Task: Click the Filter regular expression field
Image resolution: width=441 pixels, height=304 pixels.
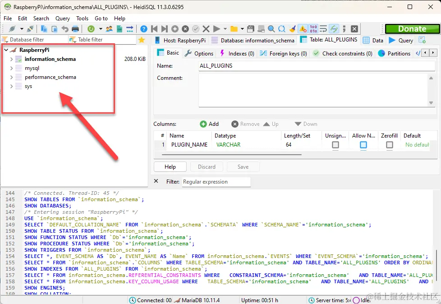Action: click(x=216, y=182)
